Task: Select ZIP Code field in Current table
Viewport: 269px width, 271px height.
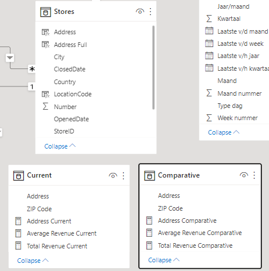Action: [40, 209]
